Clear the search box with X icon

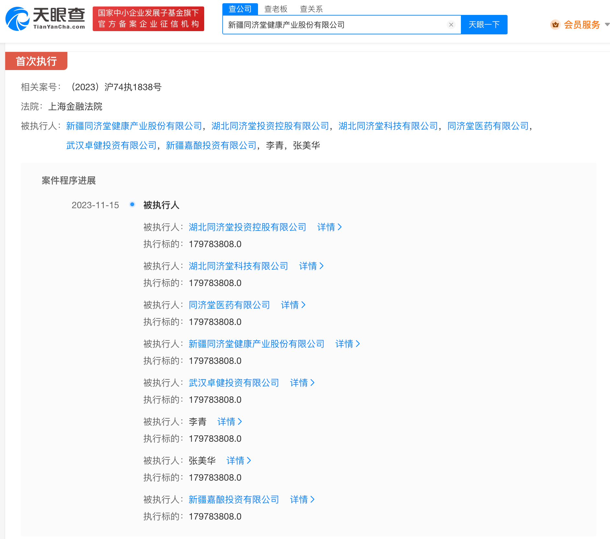(451, 25)
